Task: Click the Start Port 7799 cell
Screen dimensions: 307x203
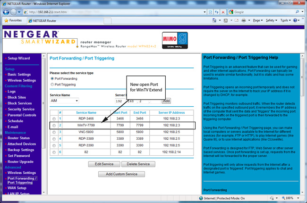Action: [120, 125]
